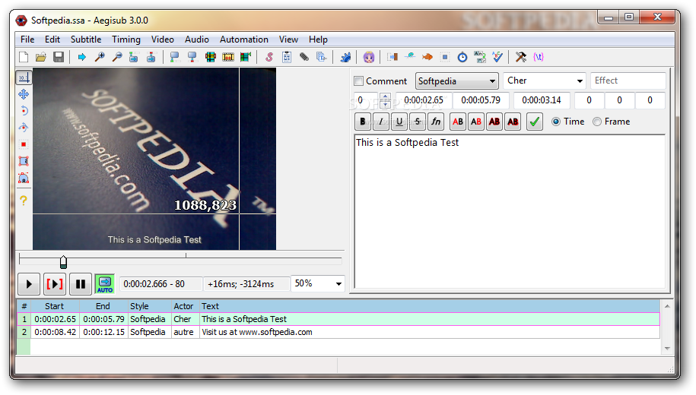Screen dimensions: 696x395
Task: Snap subtitle end to video frame
Action: tap(192, 57)
